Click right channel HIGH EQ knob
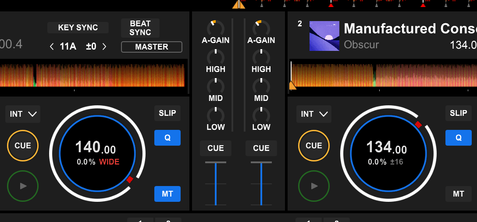This screenshot has height=222, width=477. tap(261, 57)
